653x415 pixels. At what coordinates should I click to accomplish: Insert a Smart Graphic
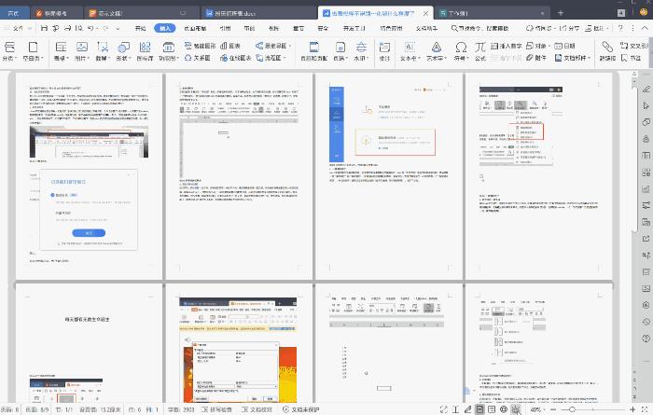click(201, 46)
